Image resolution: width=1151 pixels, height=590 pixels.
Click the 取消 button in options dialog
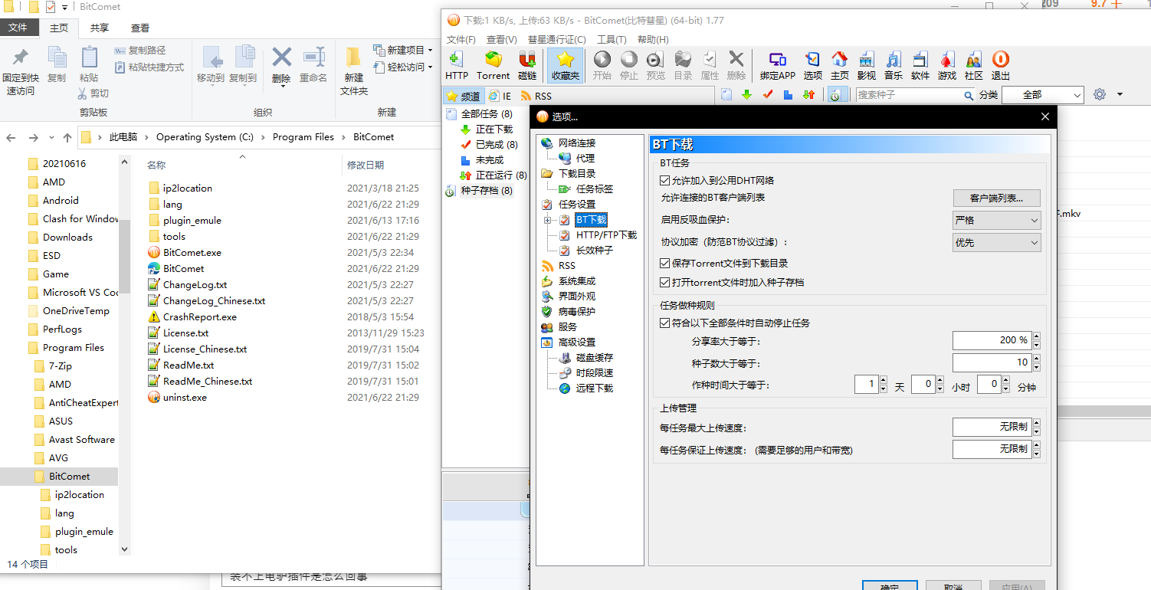pyautogui.click(x=953, y=586)
